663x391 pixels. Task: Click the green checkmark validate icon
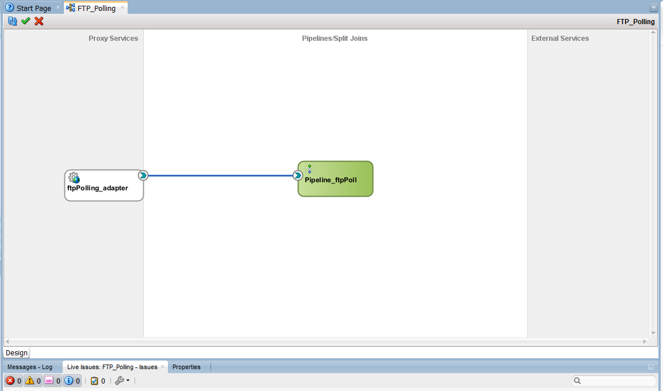[26, 21]
